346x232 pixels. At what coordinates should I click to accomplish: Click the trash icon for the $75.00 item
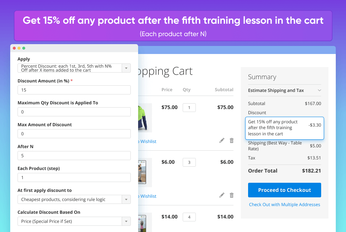point(231,140)
